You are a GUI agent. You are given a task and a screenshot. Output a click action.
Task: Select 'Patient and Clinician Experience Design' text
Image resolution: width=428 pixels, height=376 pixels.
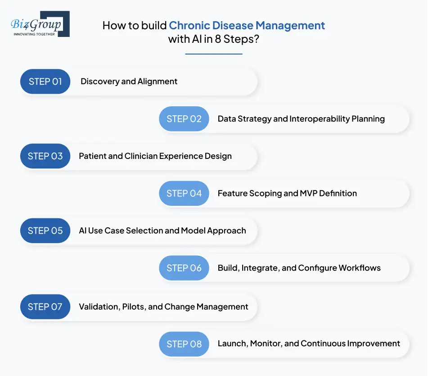point(155,156)
